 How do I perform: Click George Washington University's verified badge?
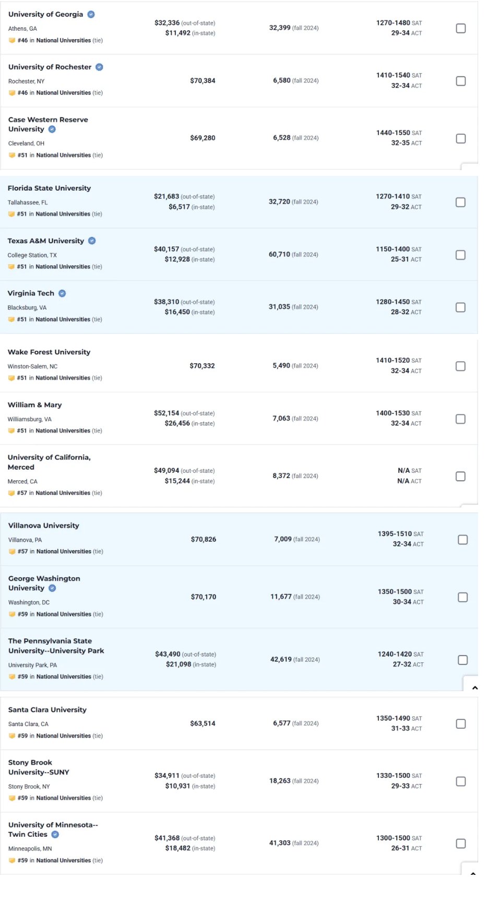pos(52,588)
